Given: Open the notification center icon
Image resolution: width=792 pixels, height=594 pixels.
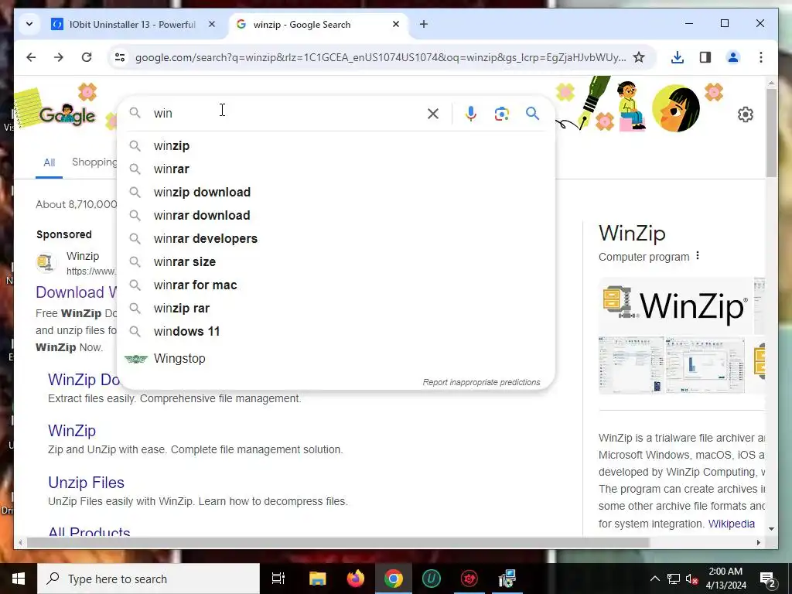Looking at the screenshot, I should tap(768, 579).
